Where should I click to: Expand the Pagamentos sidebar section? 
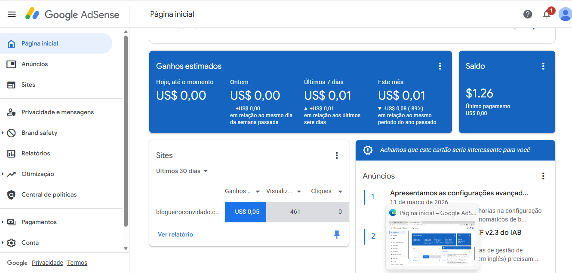click(x=3, y=222)
